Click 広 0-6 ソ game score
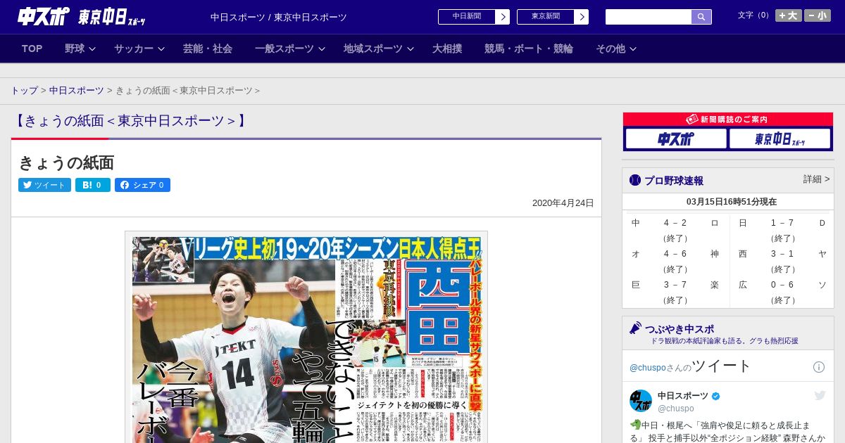Screen dimensions: 845x443 point(782,292)
